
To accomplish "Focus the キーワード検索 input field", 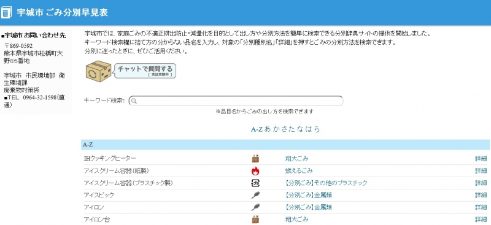I will coord(236,101).
